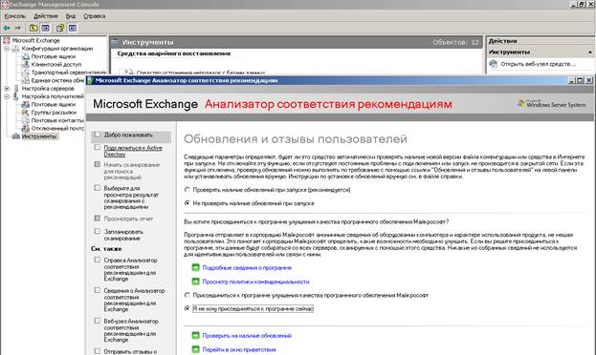Click the Группы рассылки icon in tree
The image size is (596, 355).
[26, 113]
